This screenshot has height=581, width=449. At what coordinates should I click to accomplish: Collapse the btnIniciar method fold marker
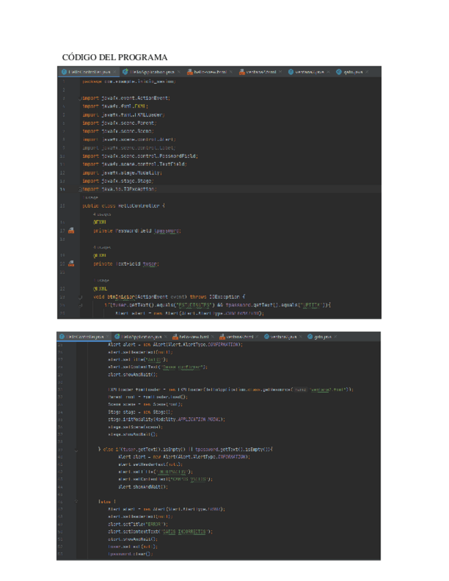tap(80, 297)
